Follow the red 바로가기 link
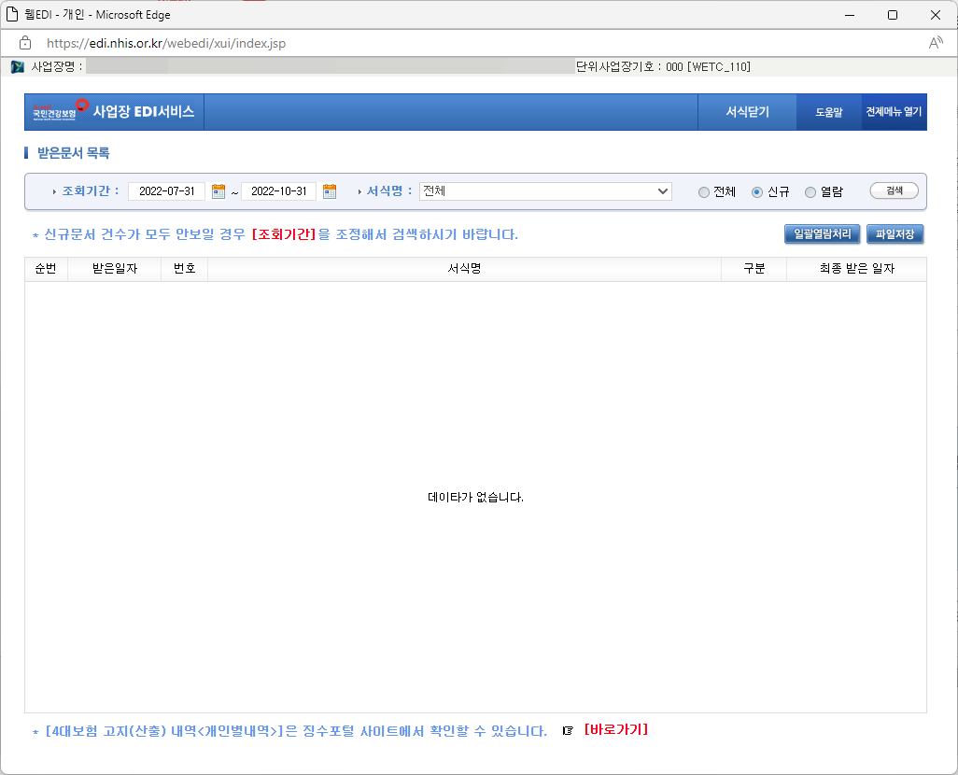The image size is (958, 775). (616, 730)
